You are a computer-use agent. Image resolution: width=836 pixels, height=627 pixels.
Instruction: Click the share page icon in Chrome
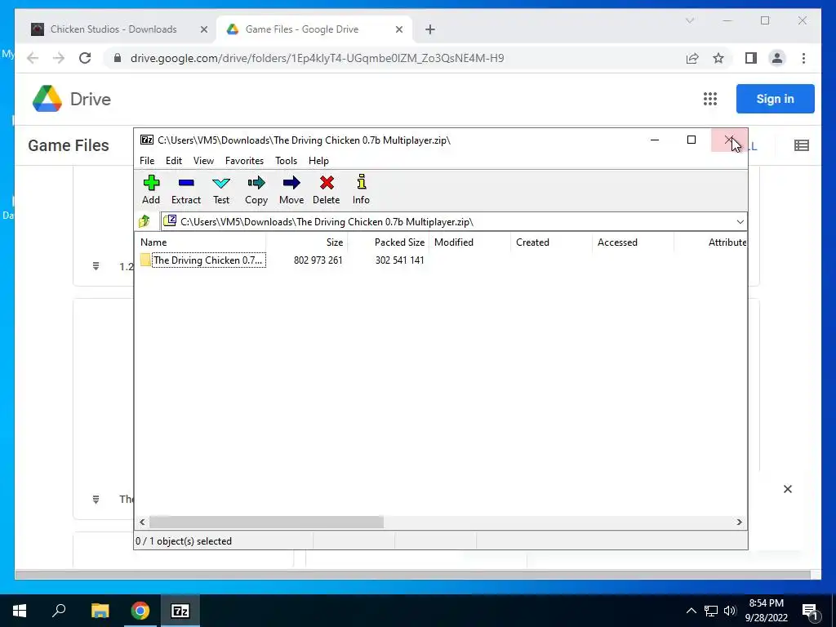click(692, 58)
